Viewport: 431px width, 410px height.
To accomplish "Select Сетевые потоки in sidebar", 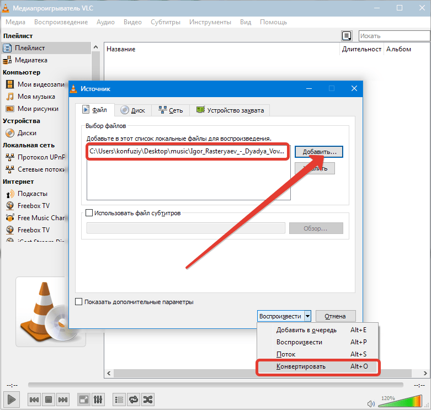I will (x=35, y=169).
